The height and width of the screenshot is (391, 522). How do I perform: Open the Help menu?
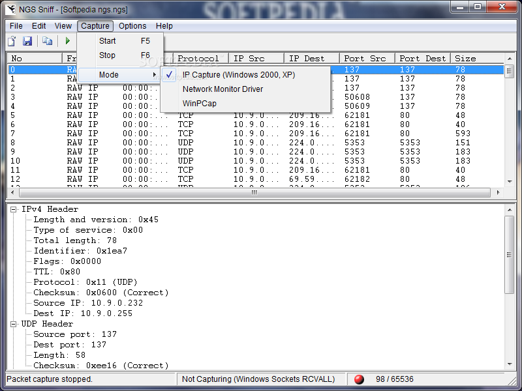pyautogui.click(x=164, y=26)
